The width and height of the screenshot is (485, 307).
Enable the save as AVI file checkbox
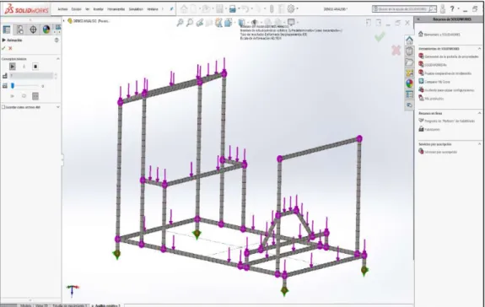coord(3,107)
